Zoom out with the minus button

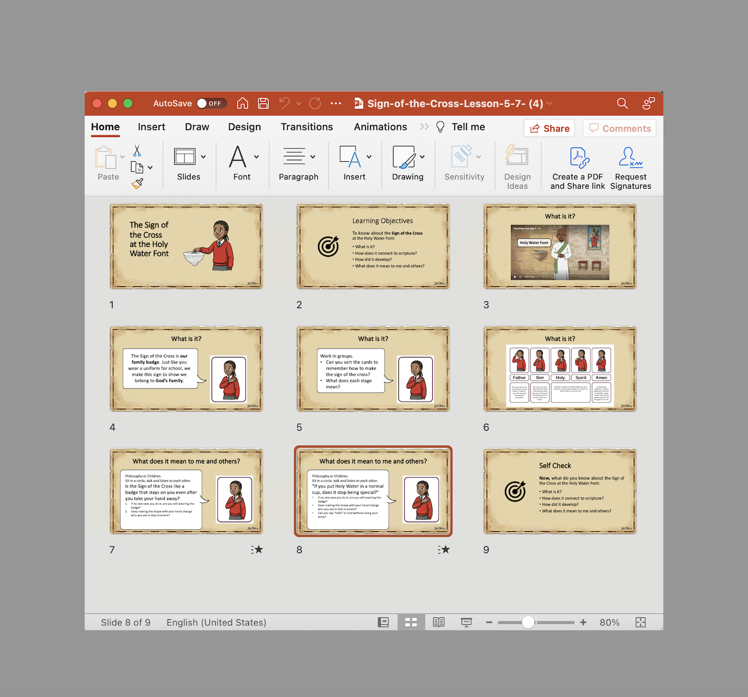[489, 622]
